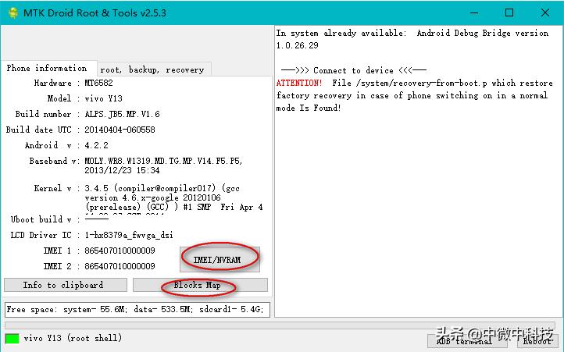Click the MTK Droid Android app icon
564x352 pixels.
pyautogui.click(x=13, y=13)
